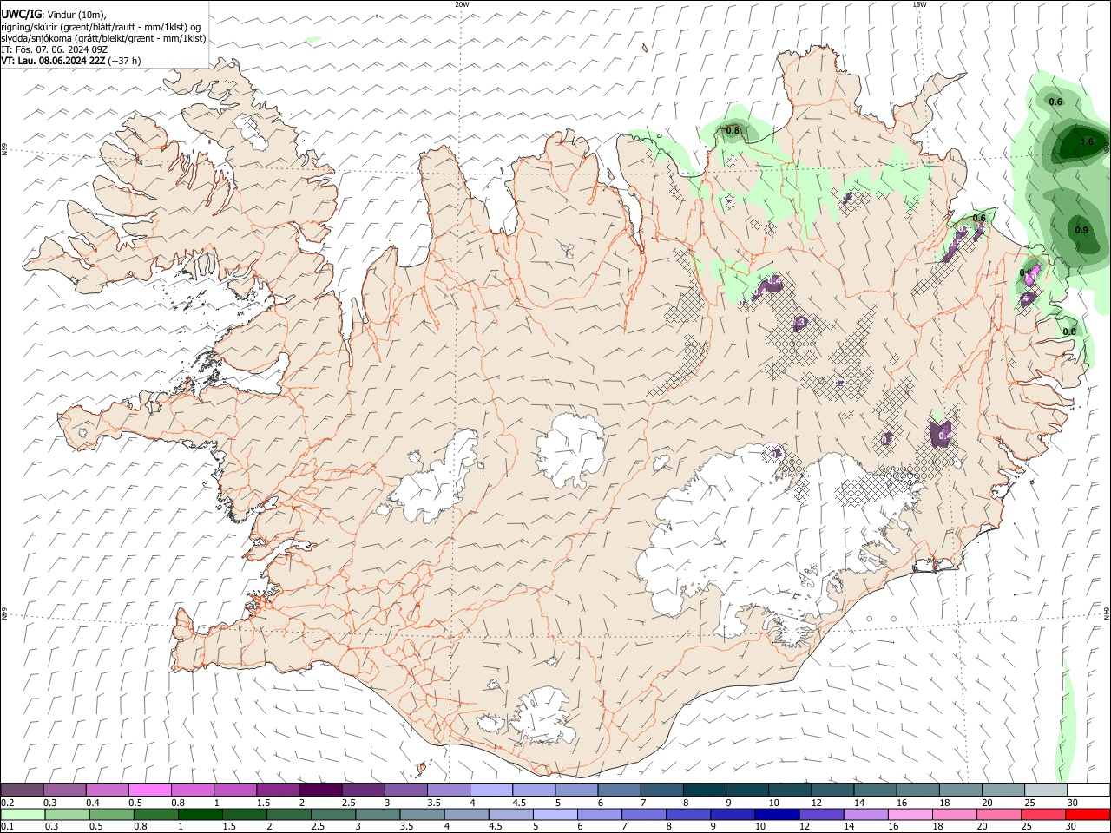This screenshot has height=833, width=1111.
Task: Click the '0.2' label on upper snow scale
Action: pyautogui.click(x=8, y=803)
